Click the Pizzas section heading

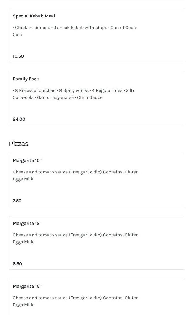[x=19, y=144]
